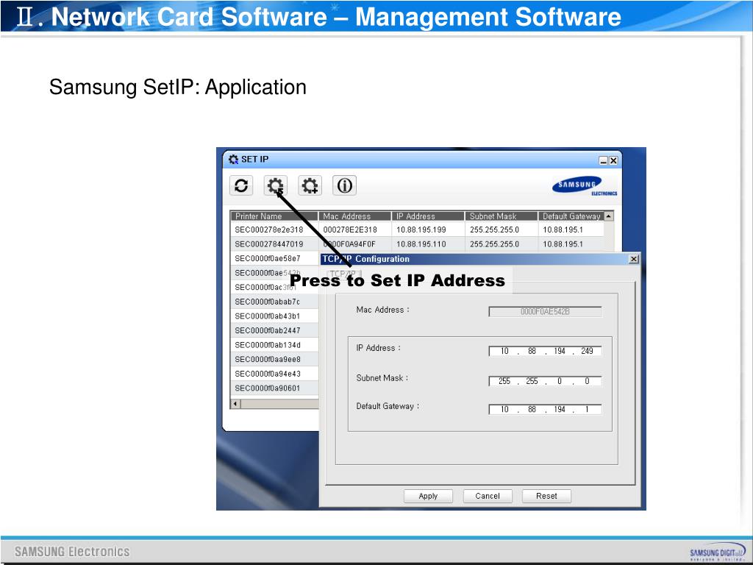Screen dimensions: 753x565
Task: Close the SET IP window
Action: click(613, 160)
